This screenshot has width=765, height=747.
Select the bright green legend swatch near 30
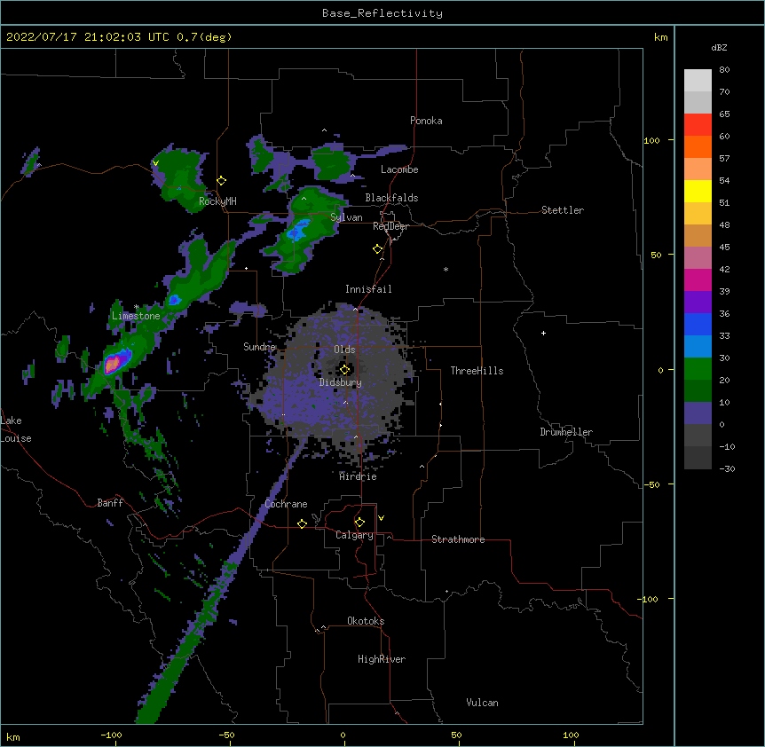(698, 369)
